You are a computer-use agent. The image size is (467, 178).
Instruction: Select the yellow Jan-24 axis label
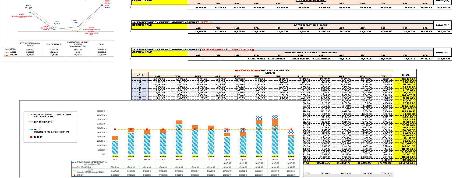(115, 156)
